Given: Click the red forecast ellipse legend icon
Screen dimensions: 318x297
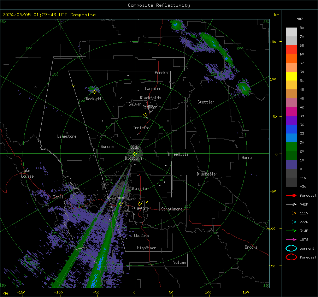Looking at the screenshot, I should [291, 257].
